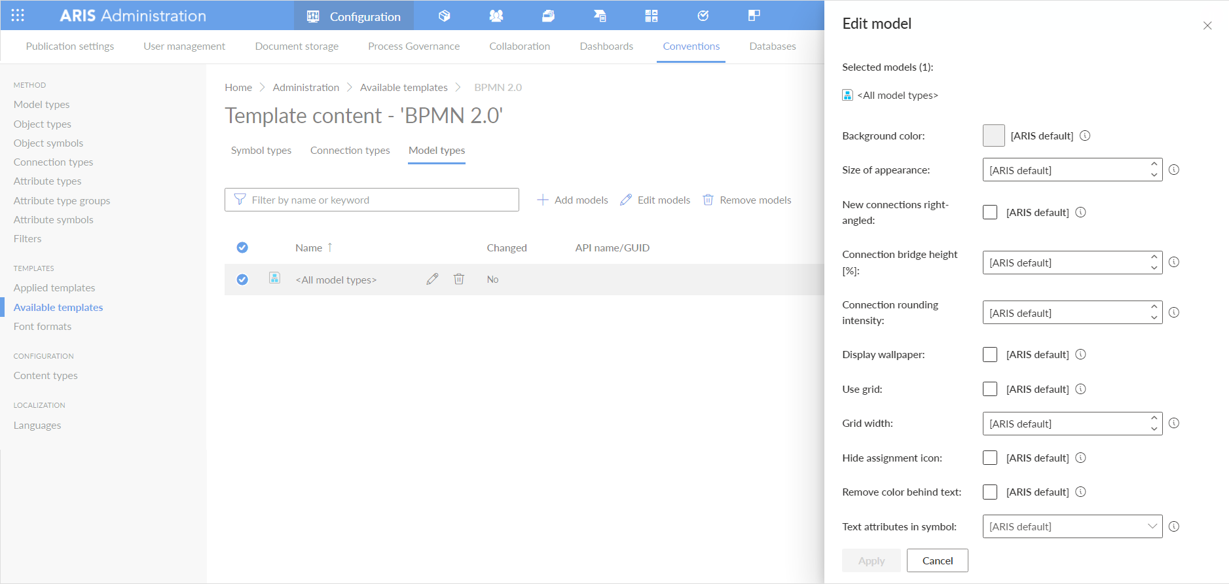Deselect the All model types row checkbox
Viewport: 1229px width, 584px height.
(242, 280)
